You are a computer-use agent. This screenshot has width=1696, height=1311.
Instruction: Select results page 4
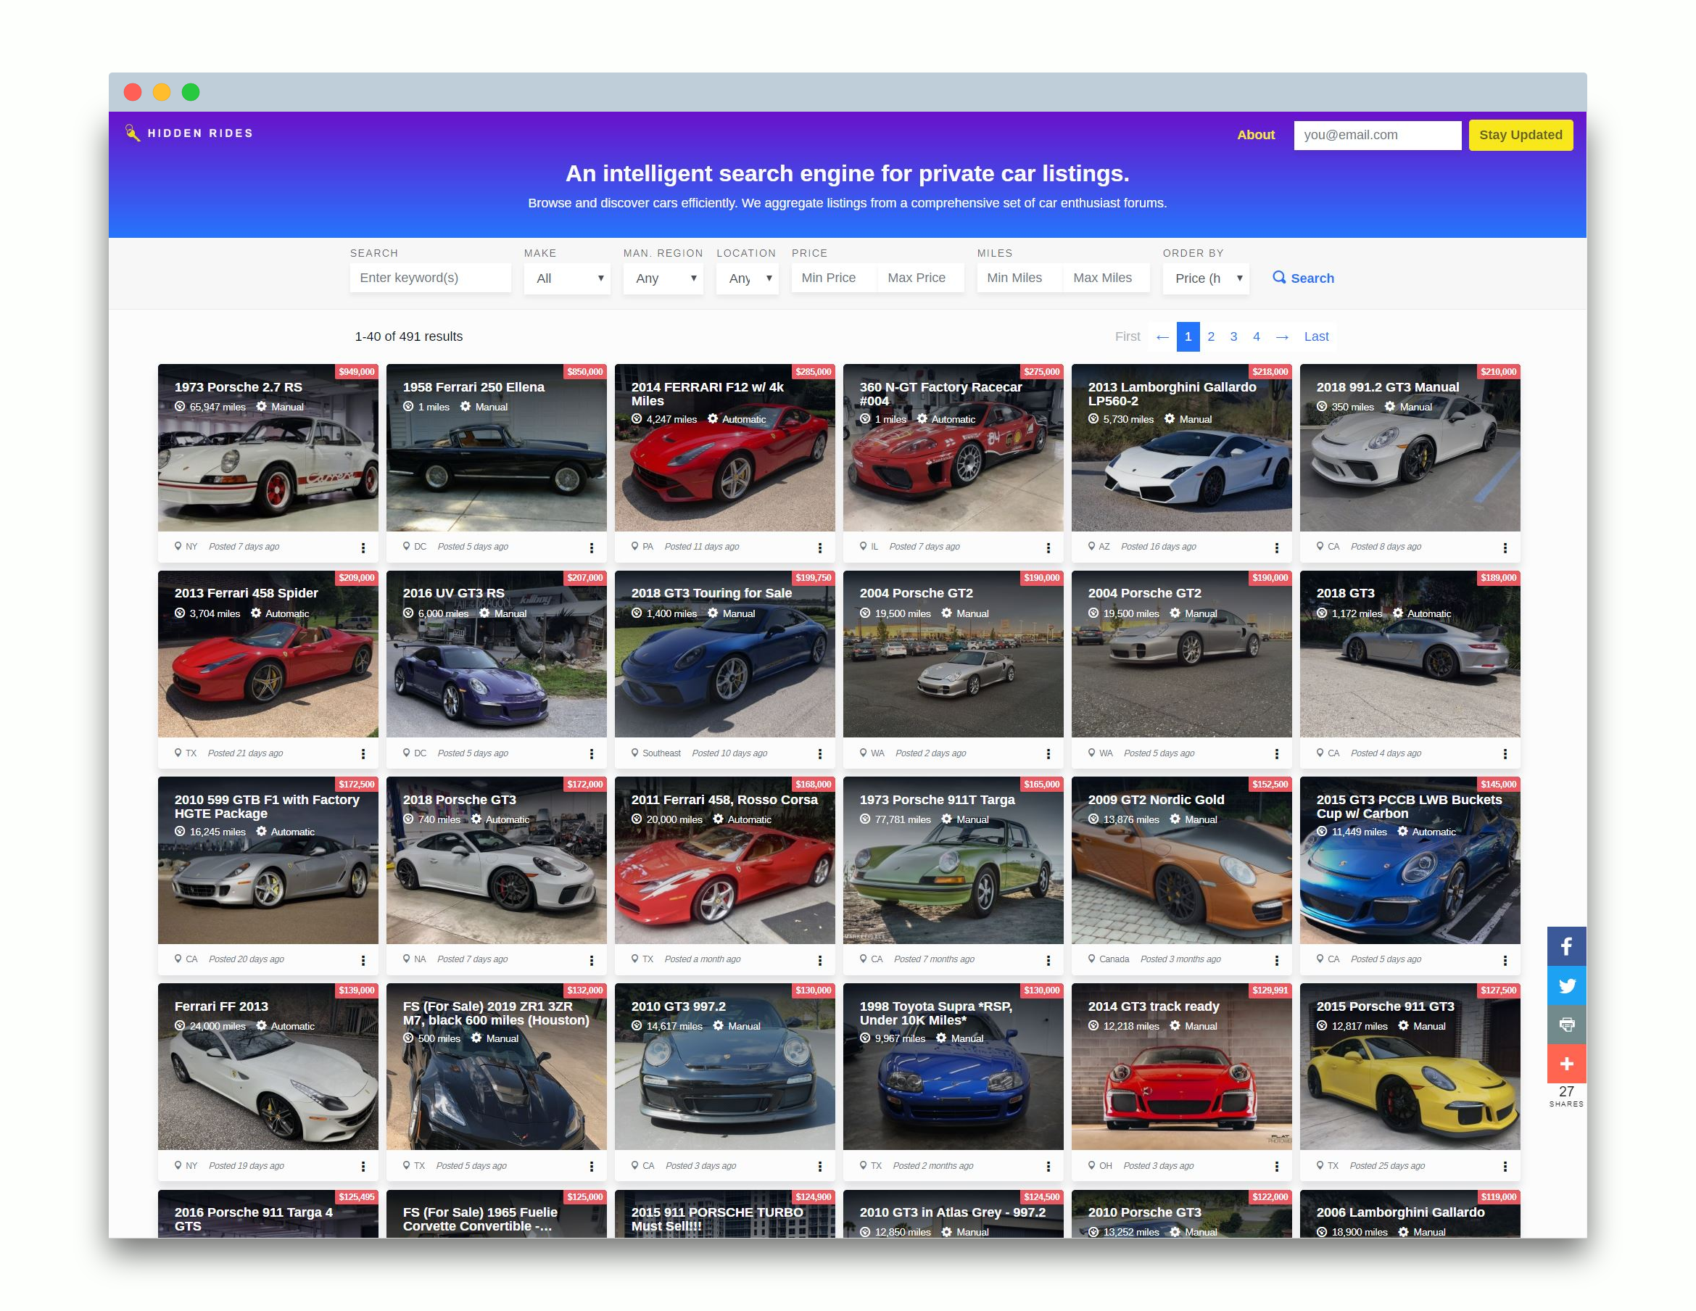coord(1256,336)
